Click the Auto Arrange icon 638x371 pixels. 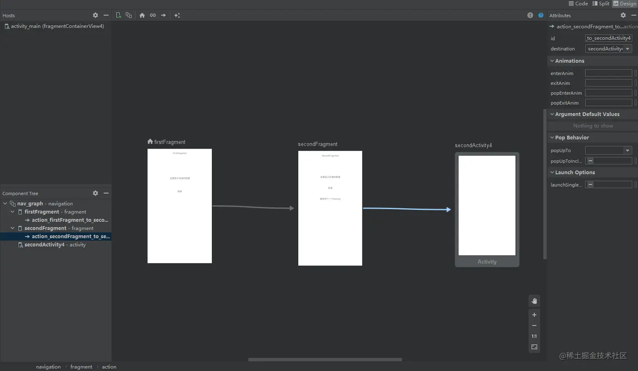(x=177, y=15)
